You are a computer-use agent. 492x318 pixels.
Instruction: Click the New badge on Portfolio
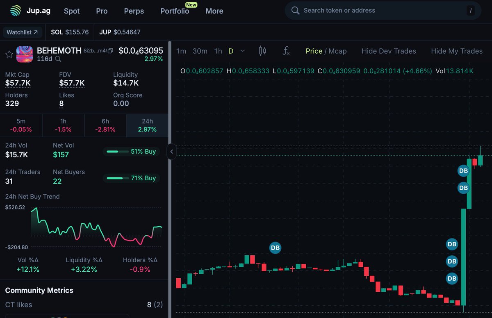191,5
